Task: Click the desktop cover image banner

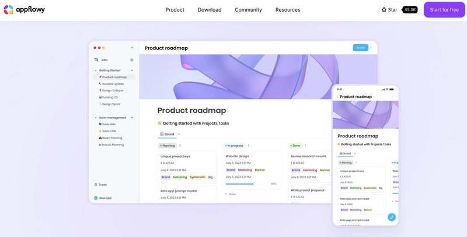Action: tap(258, 77)
